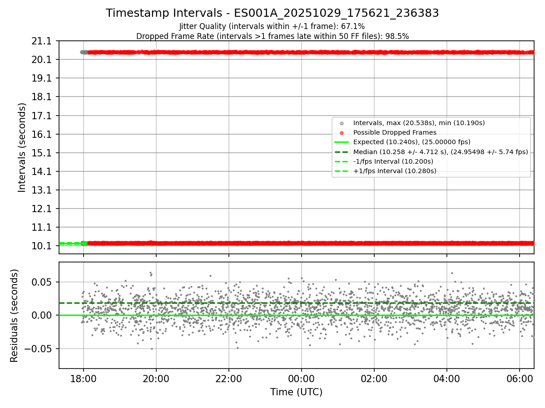Click legend entry '+1/fps Interval (10.280s)'
This screenshot has height=408, width=545.
[395, 171]
